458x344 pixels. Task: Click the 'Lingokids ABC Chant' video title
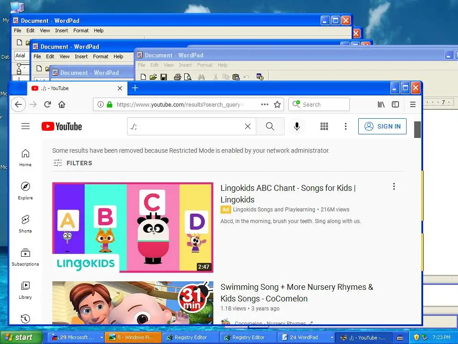point(288,193)
